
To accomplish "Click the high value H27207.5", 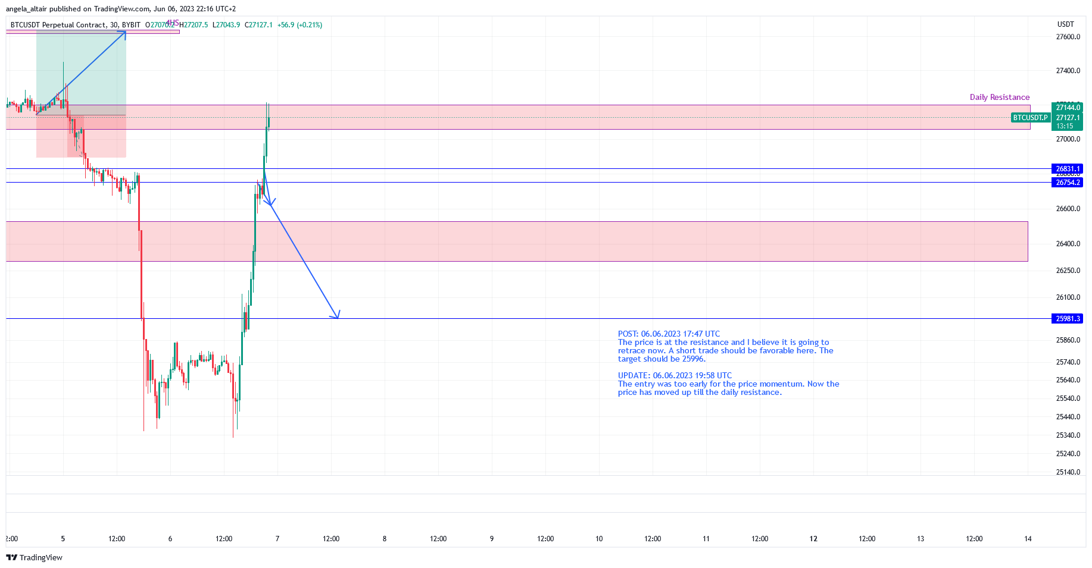I will pyautogui.click(x=194, y=25).
